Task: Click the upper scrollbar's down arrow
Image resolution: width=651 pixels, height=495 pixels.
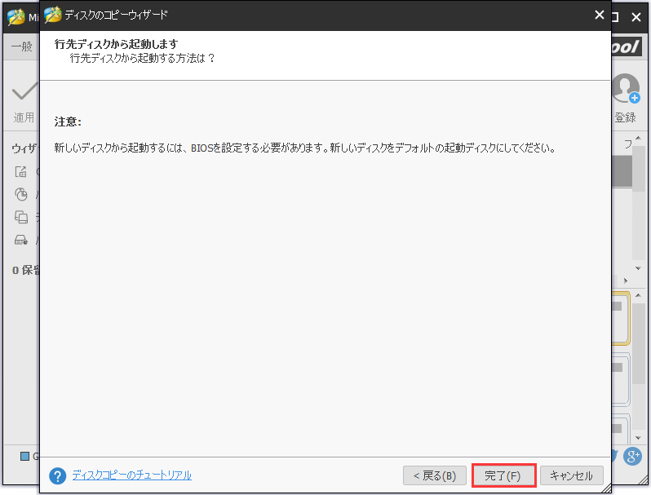Action: pos(638,268)
